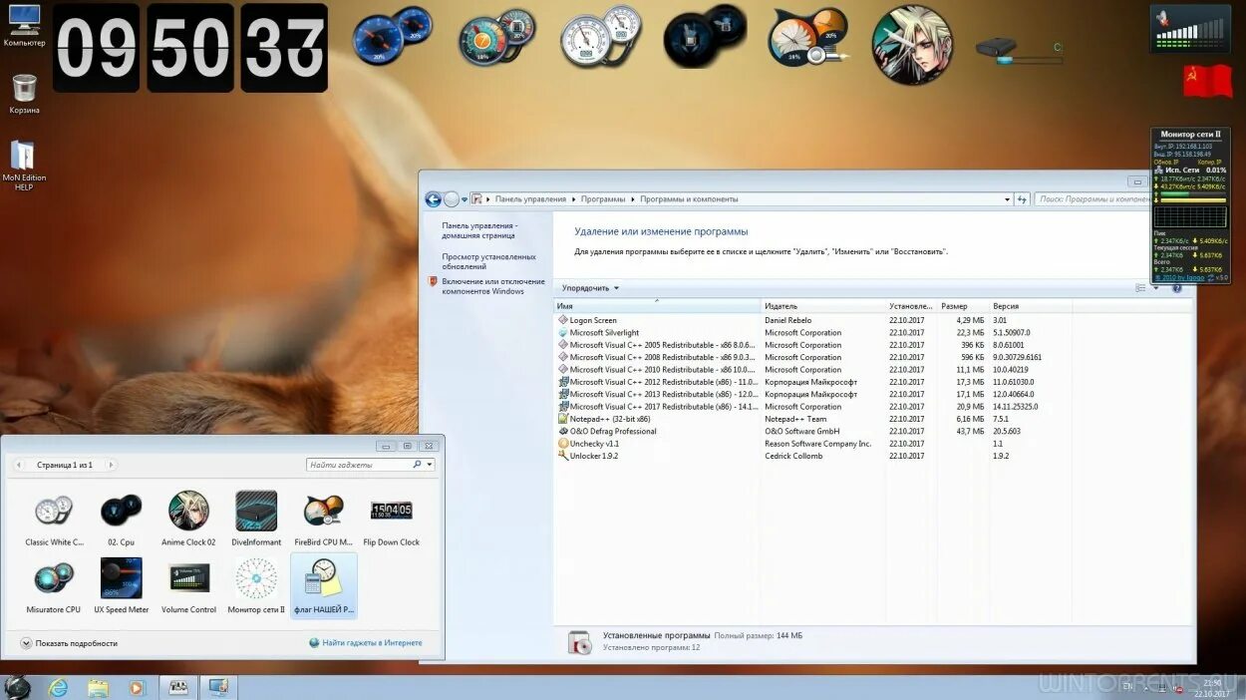This screenshot has width=1246, height=700.
Task: Go back in Control Panel window
Action: (433, 199)
